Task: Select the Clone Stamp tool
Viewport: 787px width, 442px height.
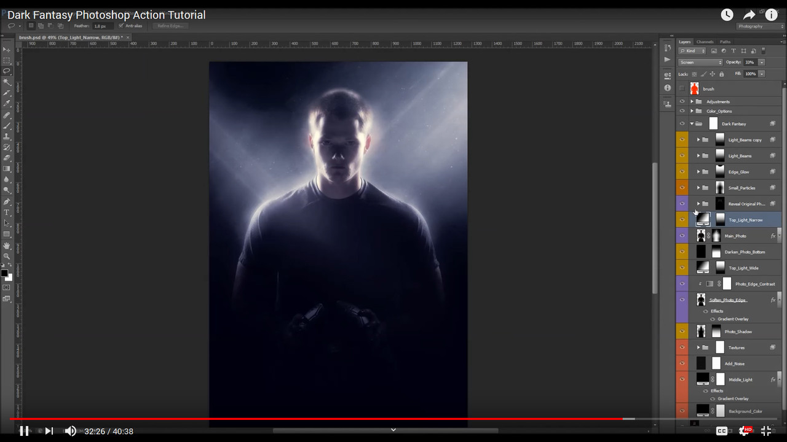Action: tap(7, 136)
